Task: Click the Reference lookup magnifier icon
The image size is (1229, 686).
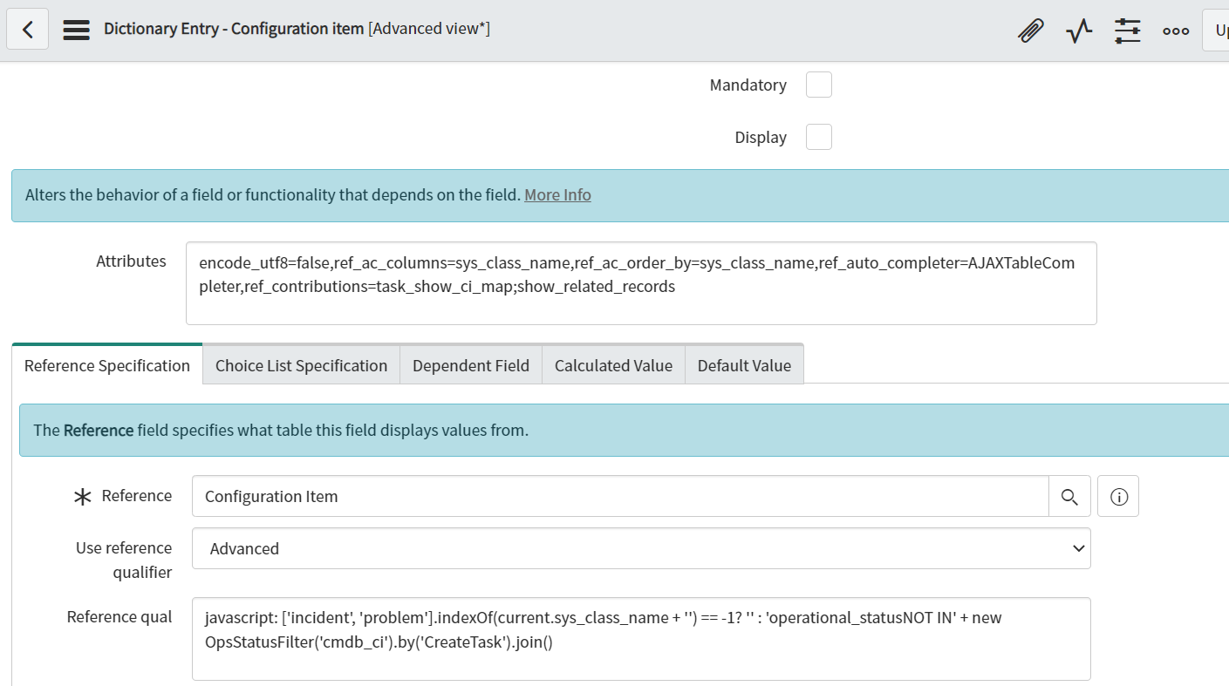Action: point(1069,496)
